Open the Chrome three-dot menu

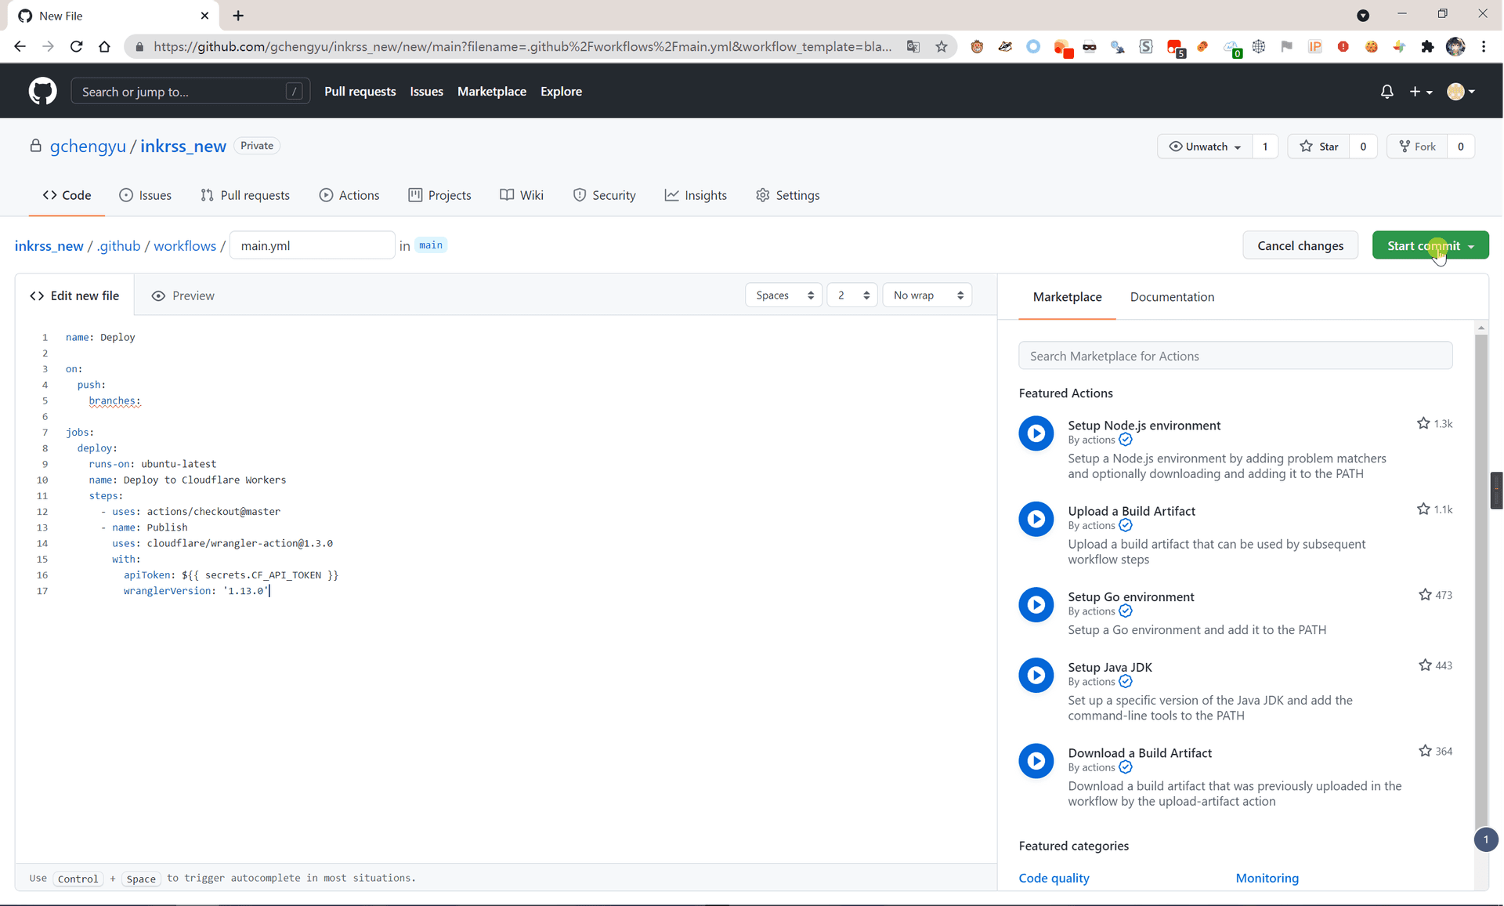point(1484,46)
